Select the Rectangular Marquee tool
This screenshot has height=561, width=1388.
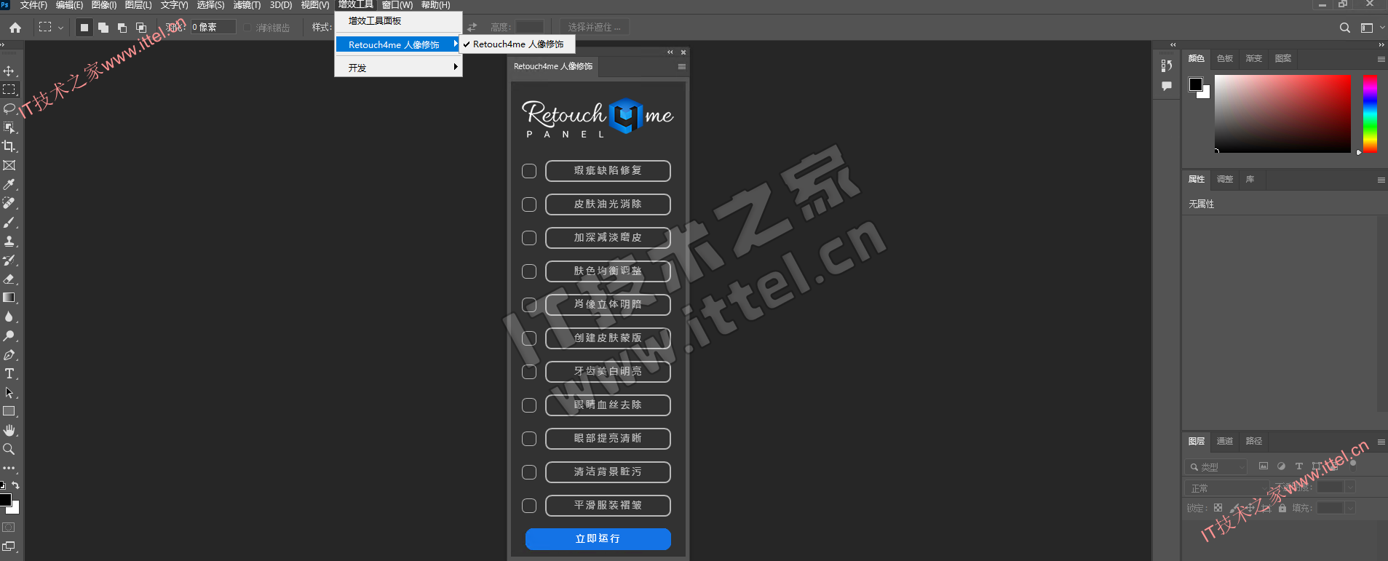pos(9,89)
